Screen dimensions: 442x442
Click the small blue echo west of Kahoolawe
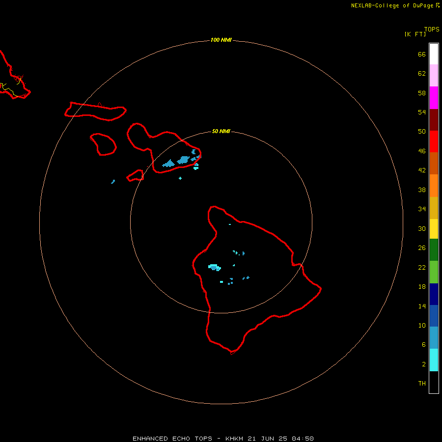tap(113, 182)
